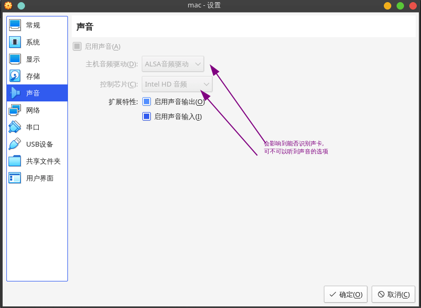Open the 控制芯片 Intel HD 音频 dropdown

tap(177, 84)
